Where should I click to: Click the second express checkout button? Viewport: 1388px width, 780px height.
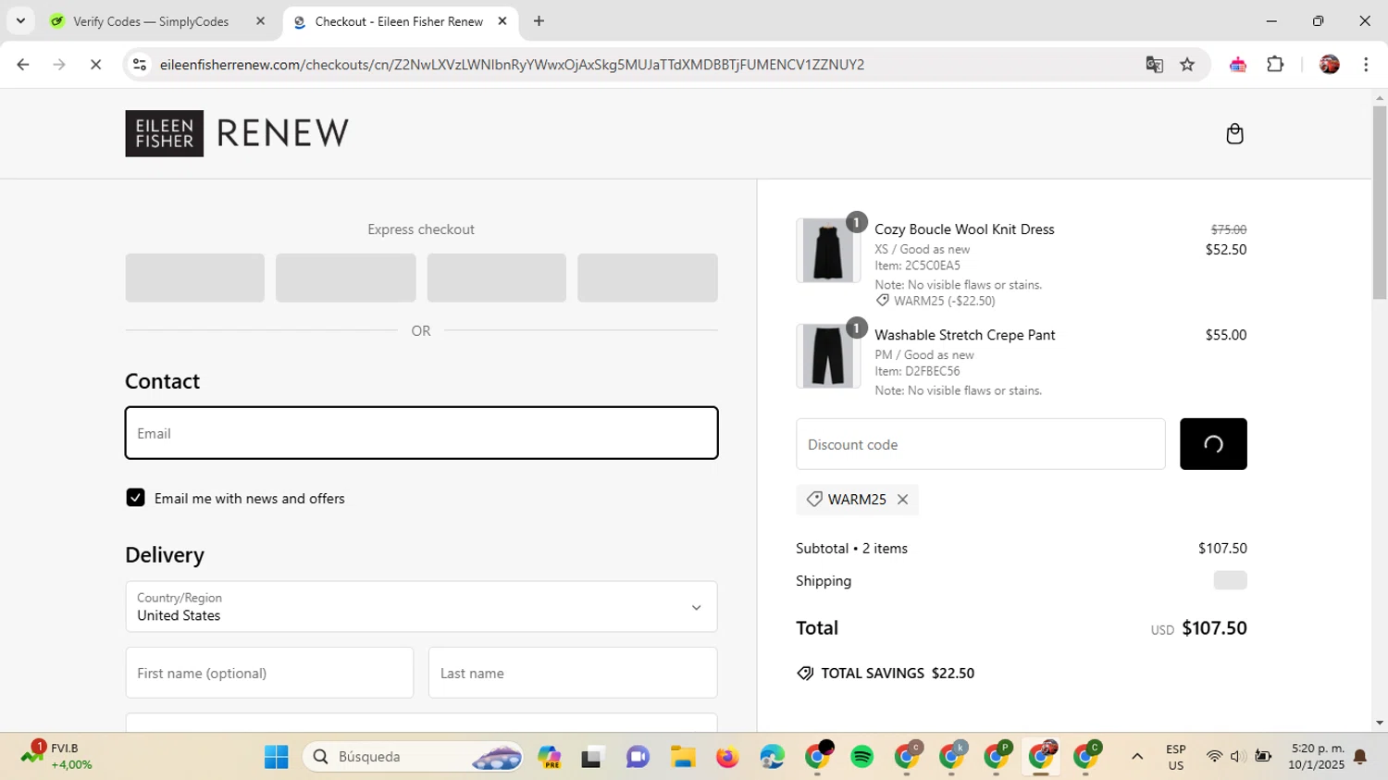tap(346, 278)
